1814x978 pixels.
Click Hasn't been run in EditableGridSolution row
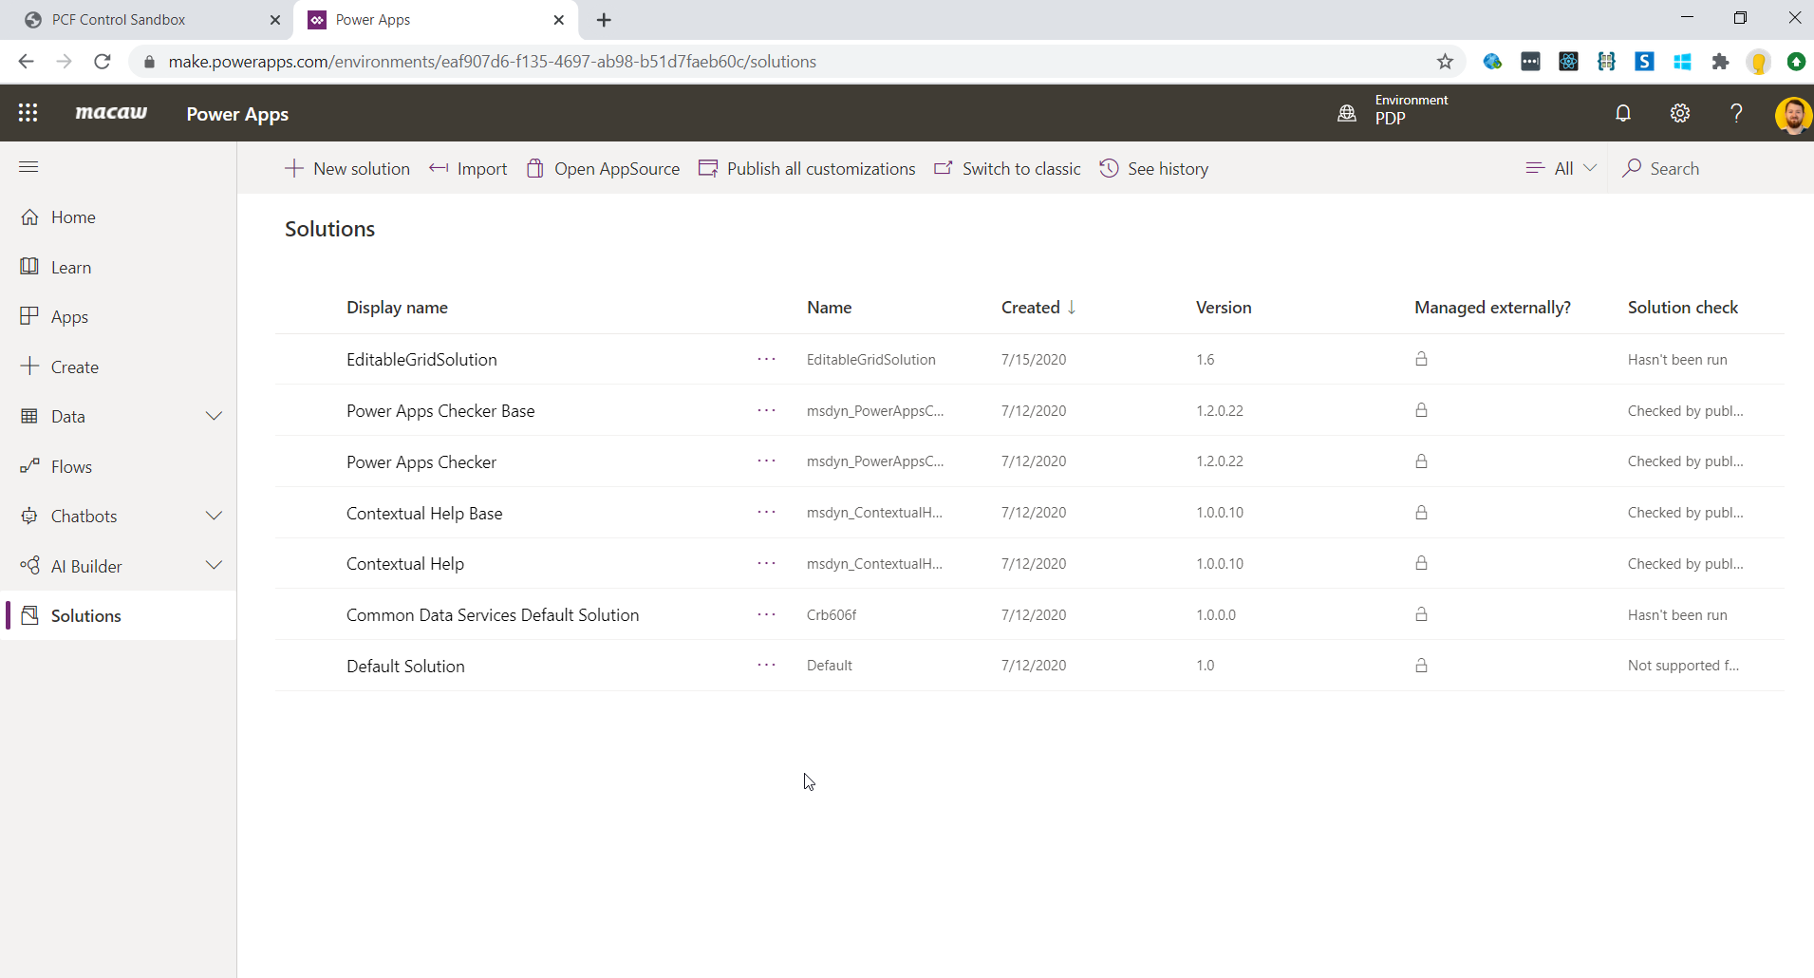click(x=1677, y=360)
